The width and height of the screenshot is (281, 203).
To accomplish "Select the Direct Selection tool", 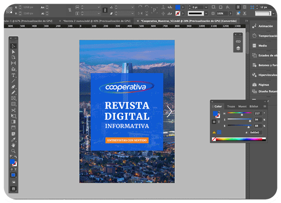I will [x=13, y=52].
